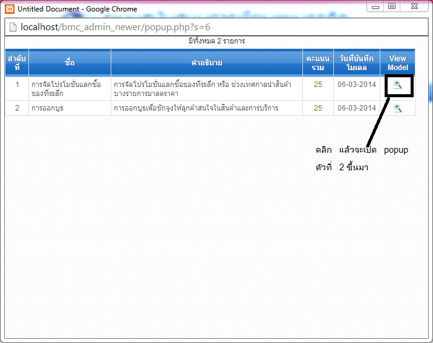Viewport: 433px width, 343px height.
Task: Click the มีทั้งหมด 2 รายการ summary text
Action: 217,41
